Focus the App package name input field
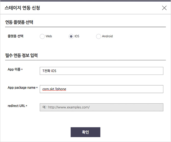This screenshot has height=142, width=171. coord(101,89)
